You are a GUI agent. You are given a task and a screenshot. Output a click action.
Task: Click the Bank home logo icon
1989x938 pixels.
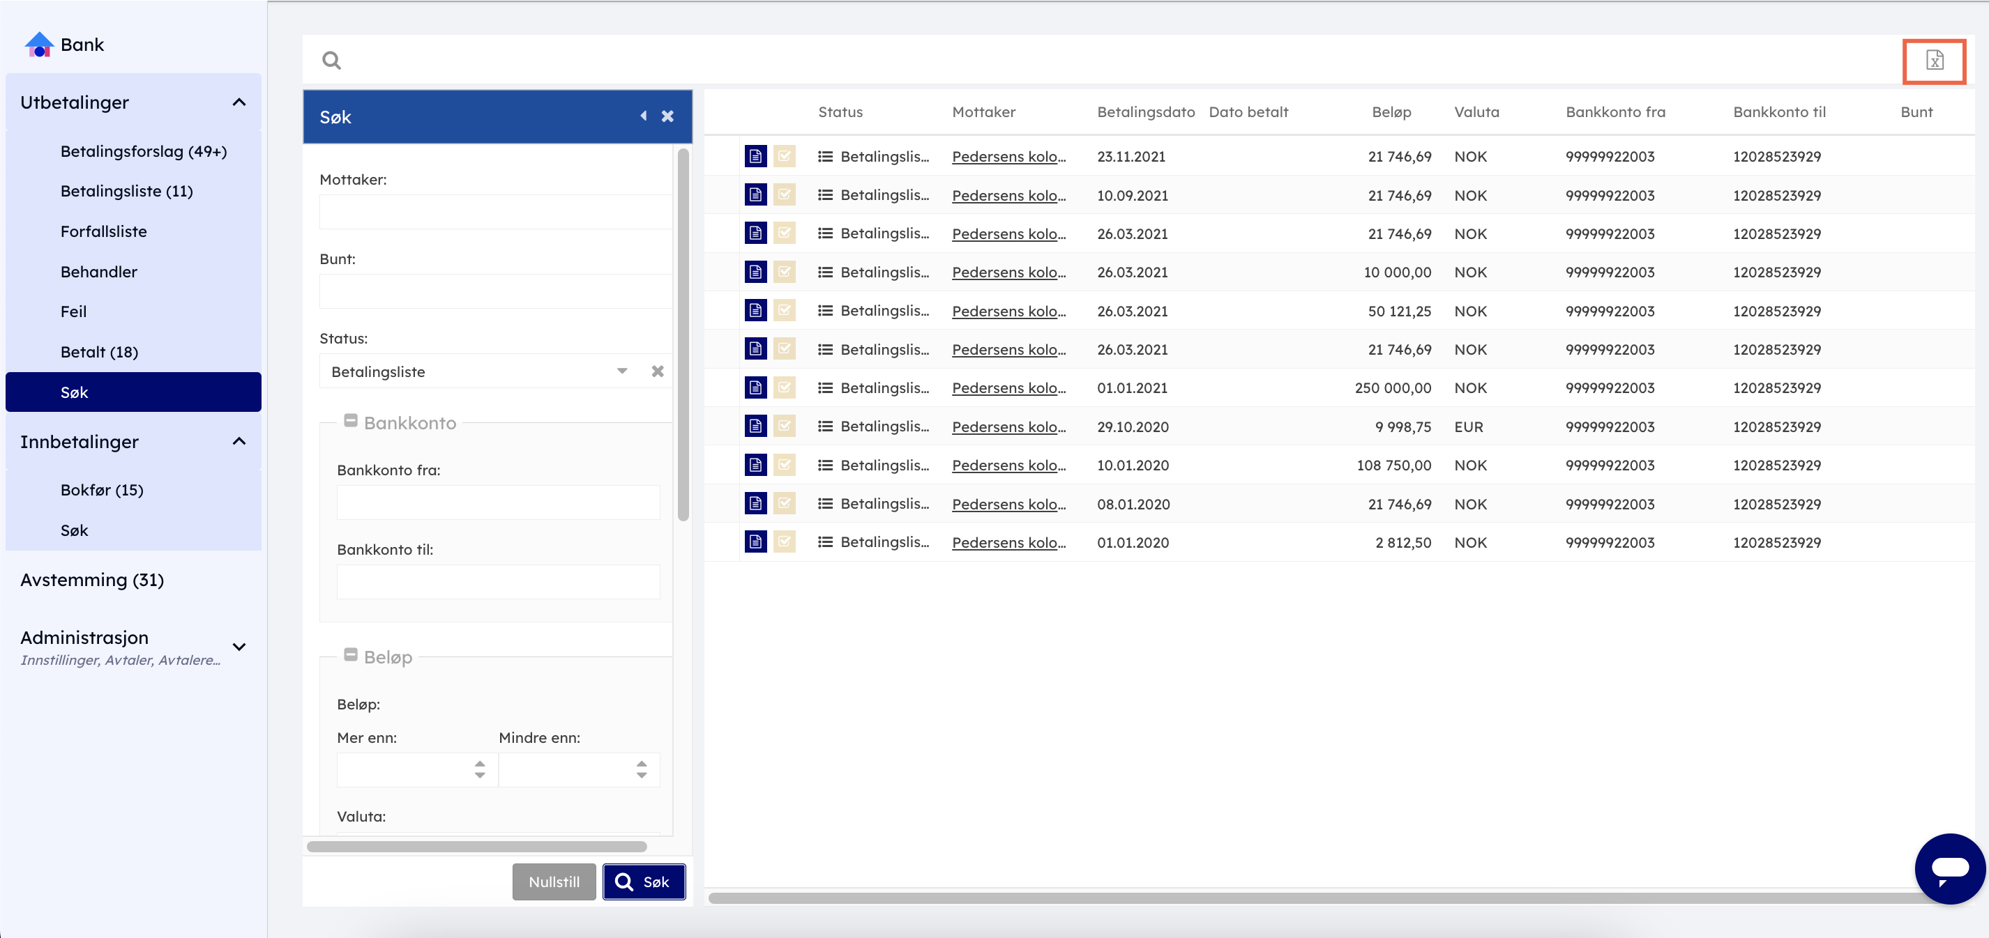pos(38,45)
